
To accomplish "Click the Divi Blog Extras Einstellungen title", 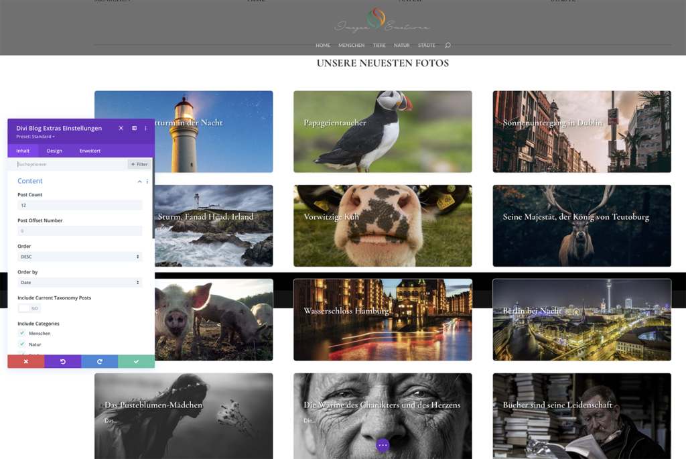I will point(59,128).
